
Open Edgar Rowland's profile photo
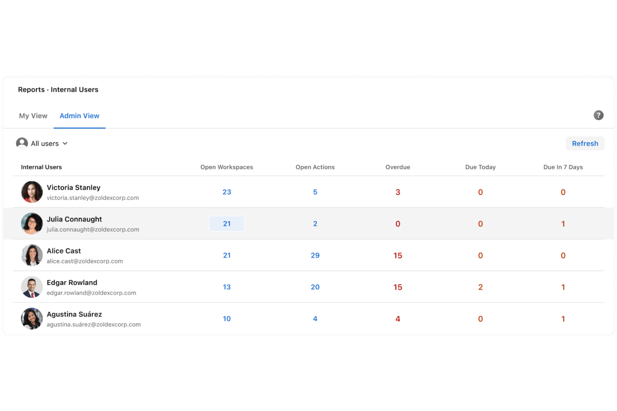click(32, 287)
